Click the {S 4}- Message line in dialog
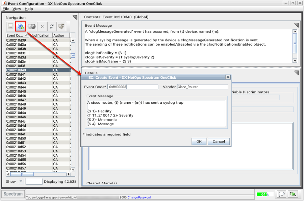This screenshot has height=201, width=304. click(x=101, y=124)
